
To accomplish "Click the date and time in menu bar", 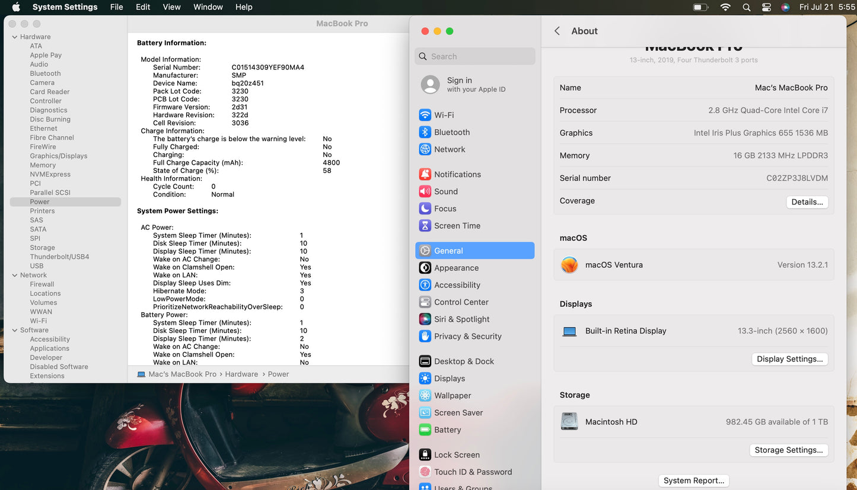I will [x=828, y=7].
